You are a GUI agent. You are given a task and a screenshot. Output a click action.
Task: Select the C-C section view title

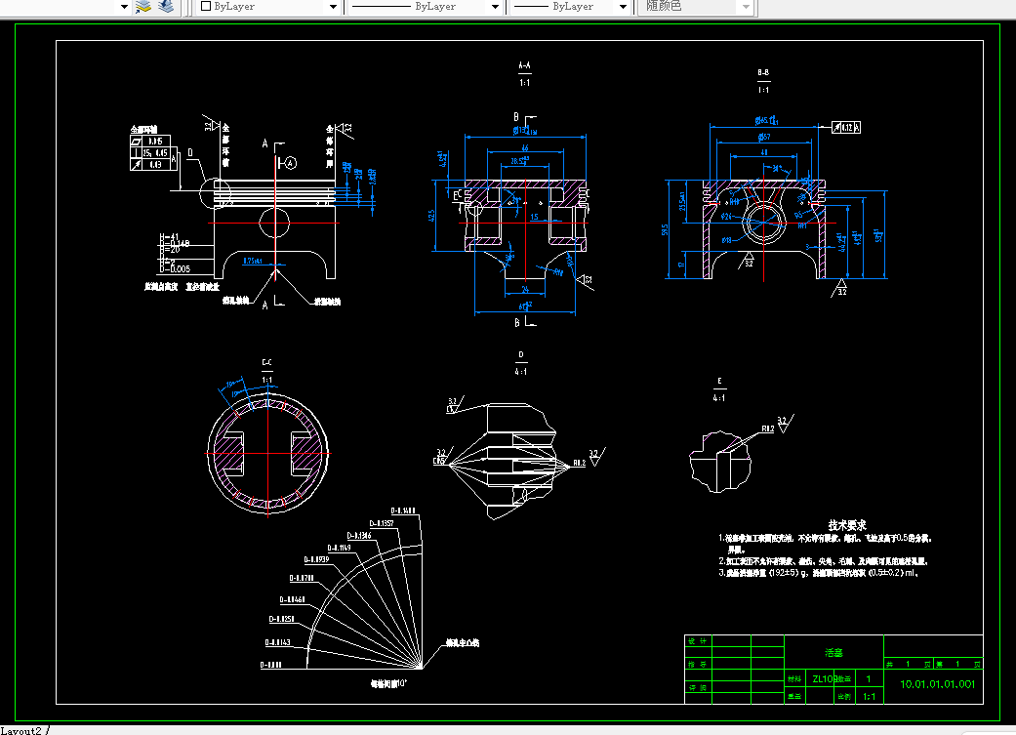click(x=267, y=363)
